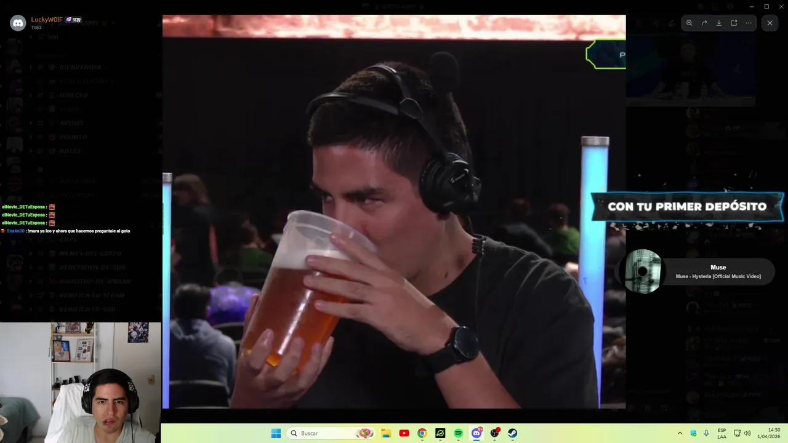Zoom in on the image with magnifier icon
788x443 pixels.
[x=689, y=23]
